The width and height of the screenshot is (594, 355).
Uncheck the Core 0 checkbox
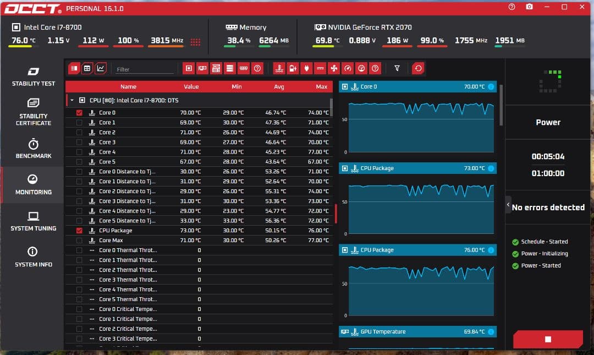point(79,113)
